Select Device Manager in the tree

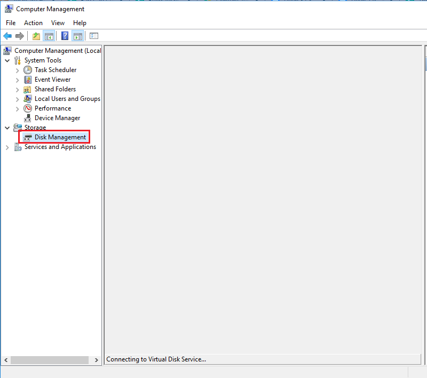point(57,118)
